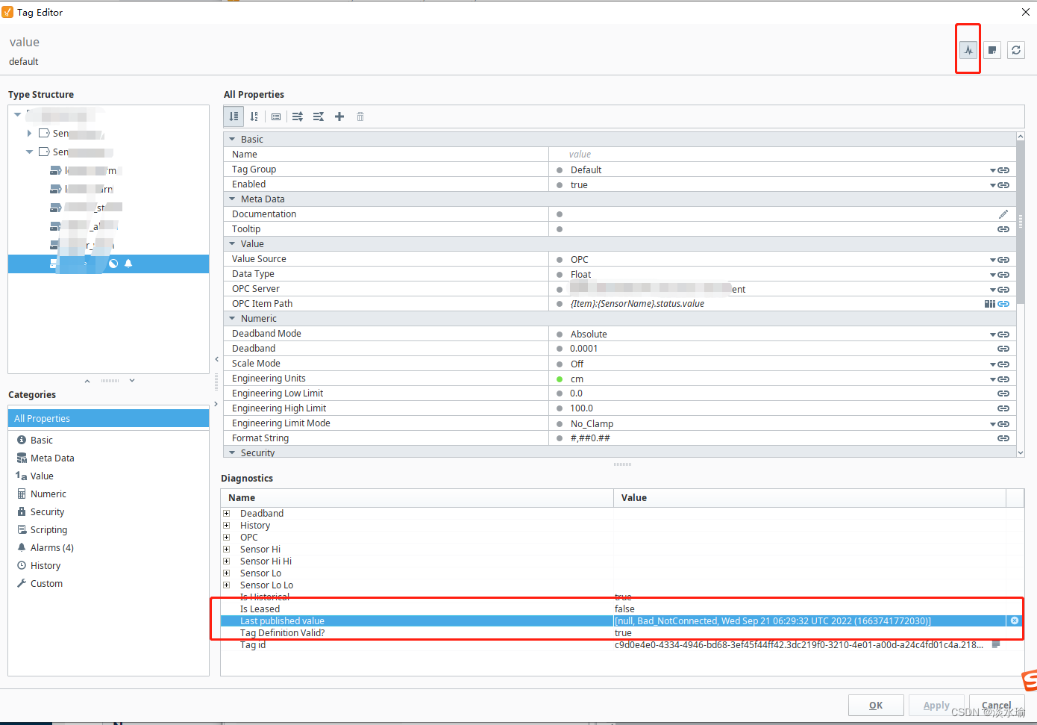This screenshot has height=725, width=1037.
Task: Collapse the Numeric property group
Action: (x=232, y=319)
